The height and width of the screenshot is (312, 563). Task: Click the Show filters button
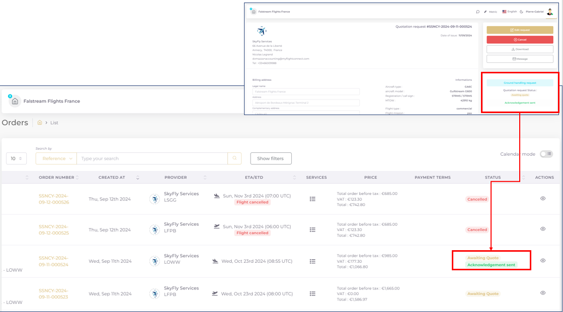271,158
